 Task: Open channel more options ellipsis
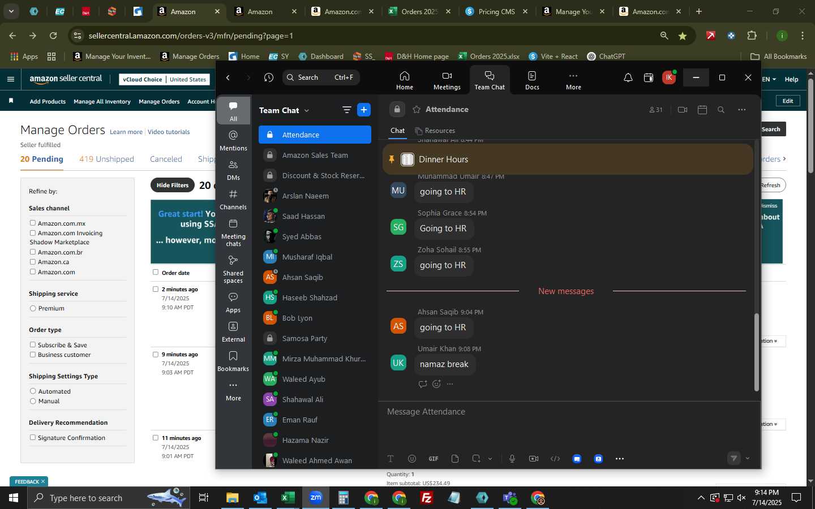742,110
